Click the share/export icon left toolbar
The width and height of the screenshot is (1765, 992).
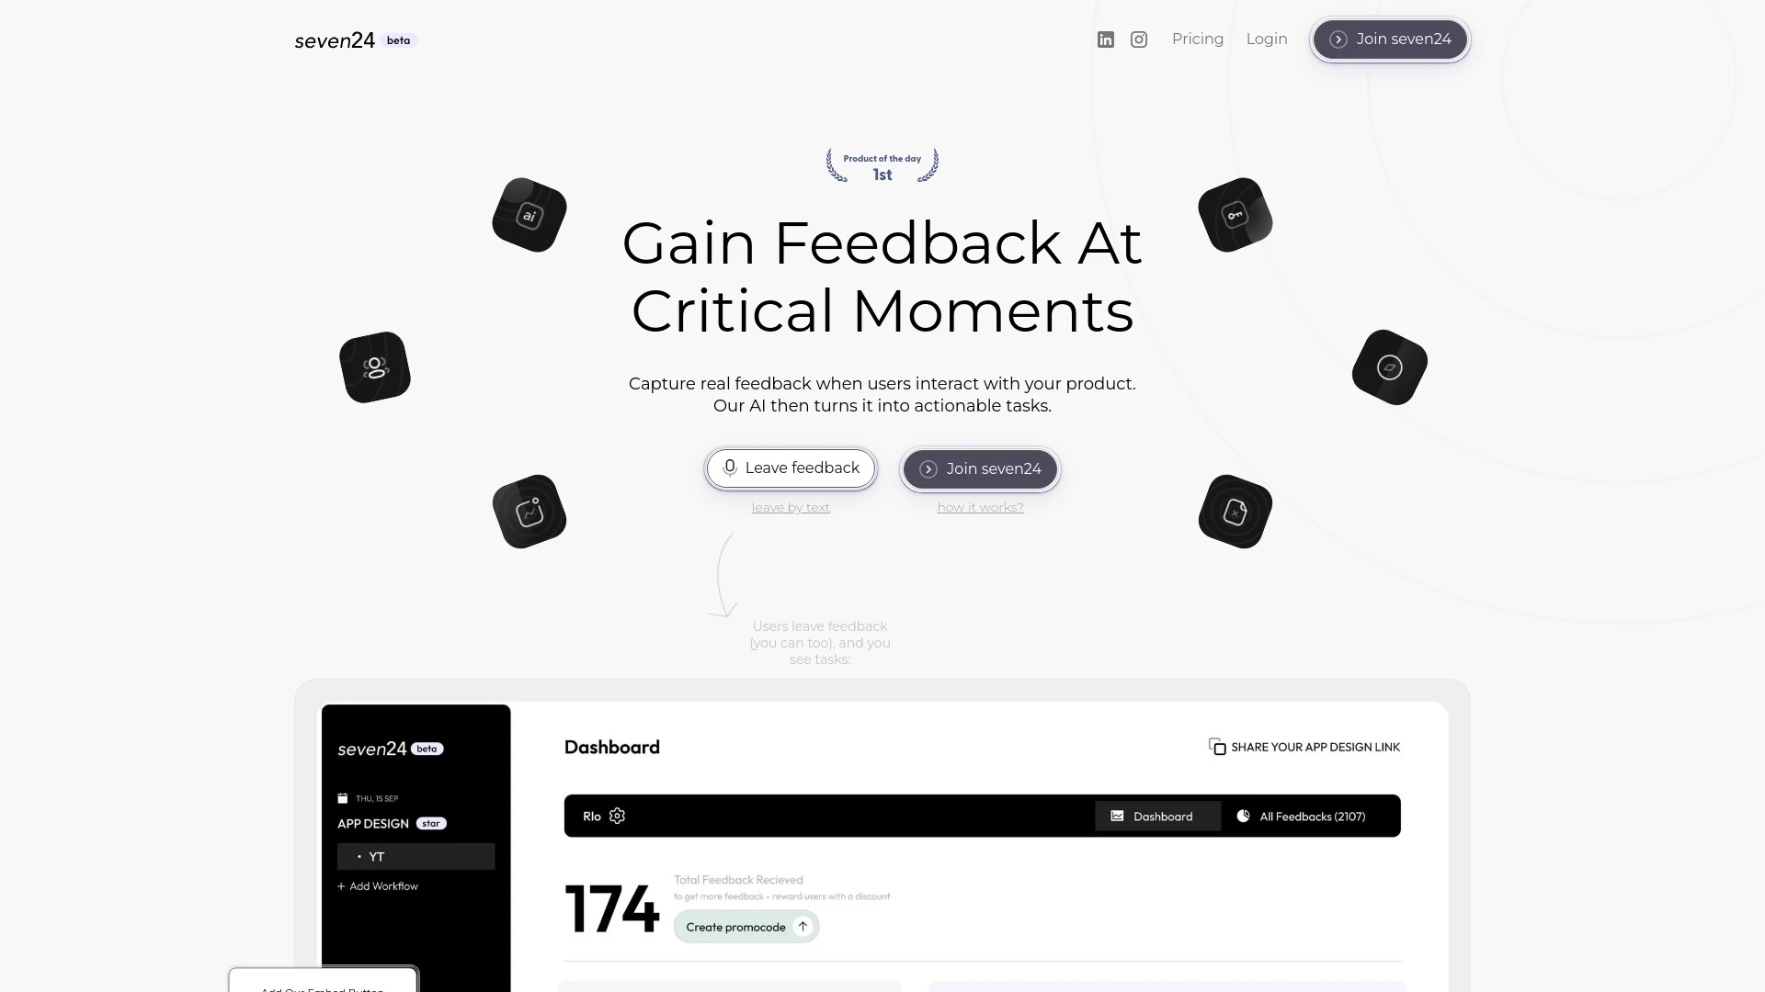[1216, 746]
